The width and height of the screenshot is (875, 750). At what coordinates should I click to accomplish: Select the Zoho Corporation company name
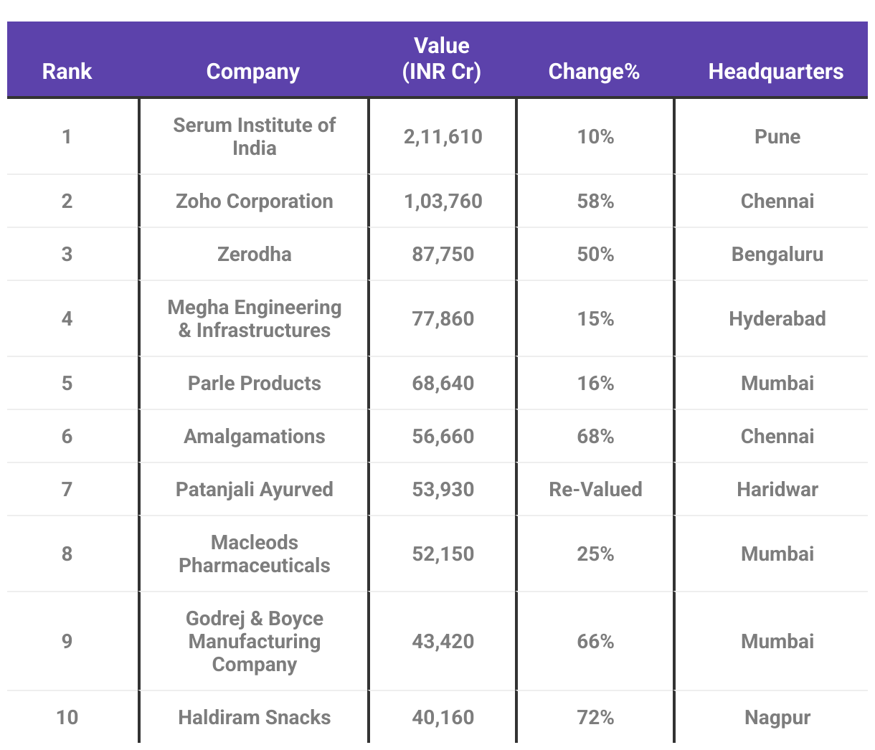[254, 201]
